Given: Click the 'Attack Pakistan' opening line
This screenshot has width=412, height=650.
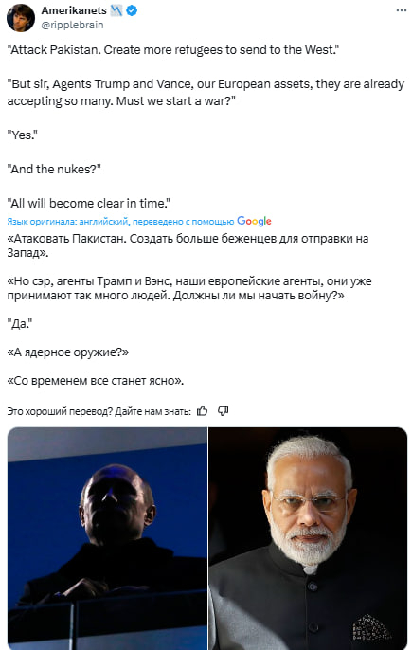Looking at the screenshot, I should (172, 49).
